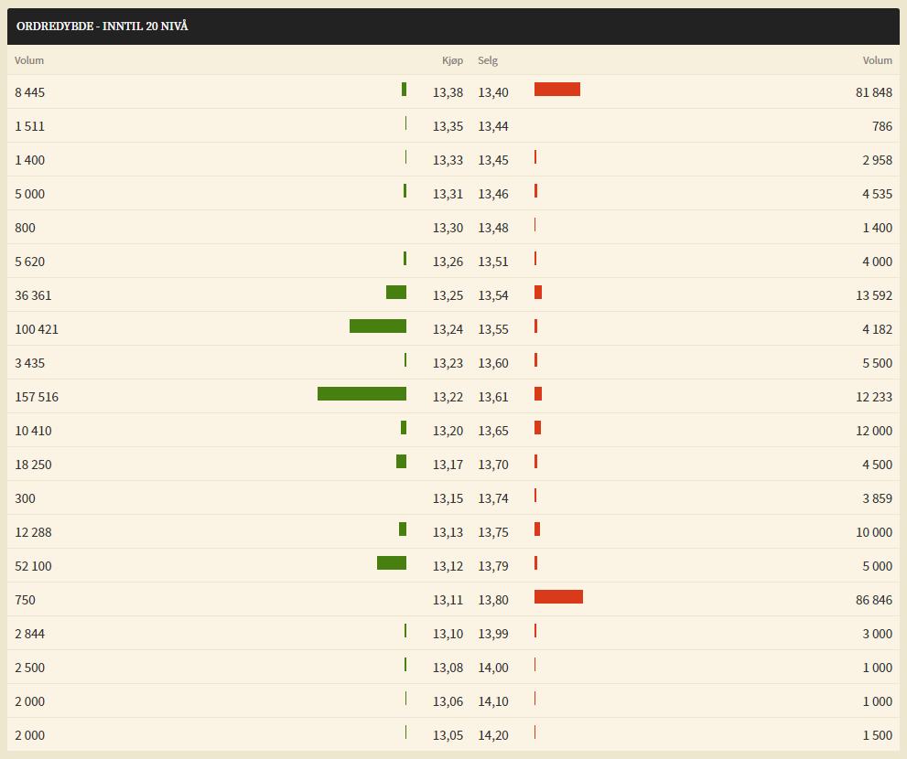Select sell price 14,00

click(492, 668)
